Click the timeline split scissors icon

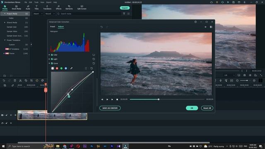[x=20, y=81]
